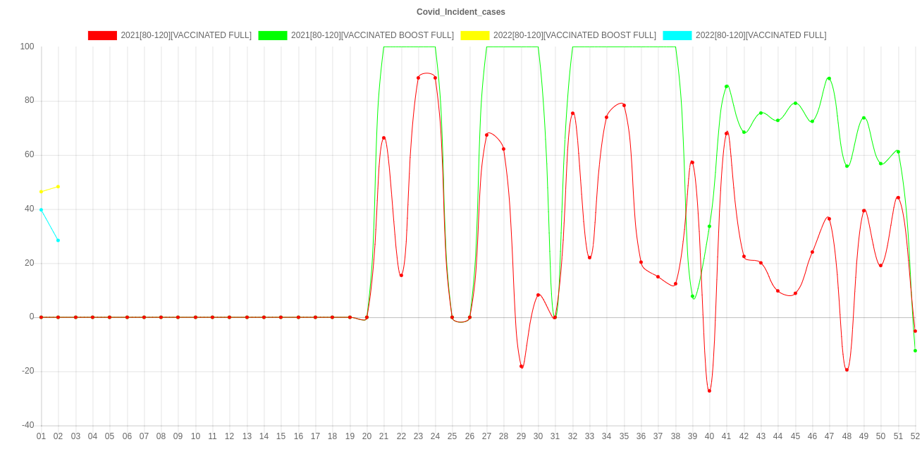
Task: Click the cyan data point at week 02
Action: (x=58, y=240)
